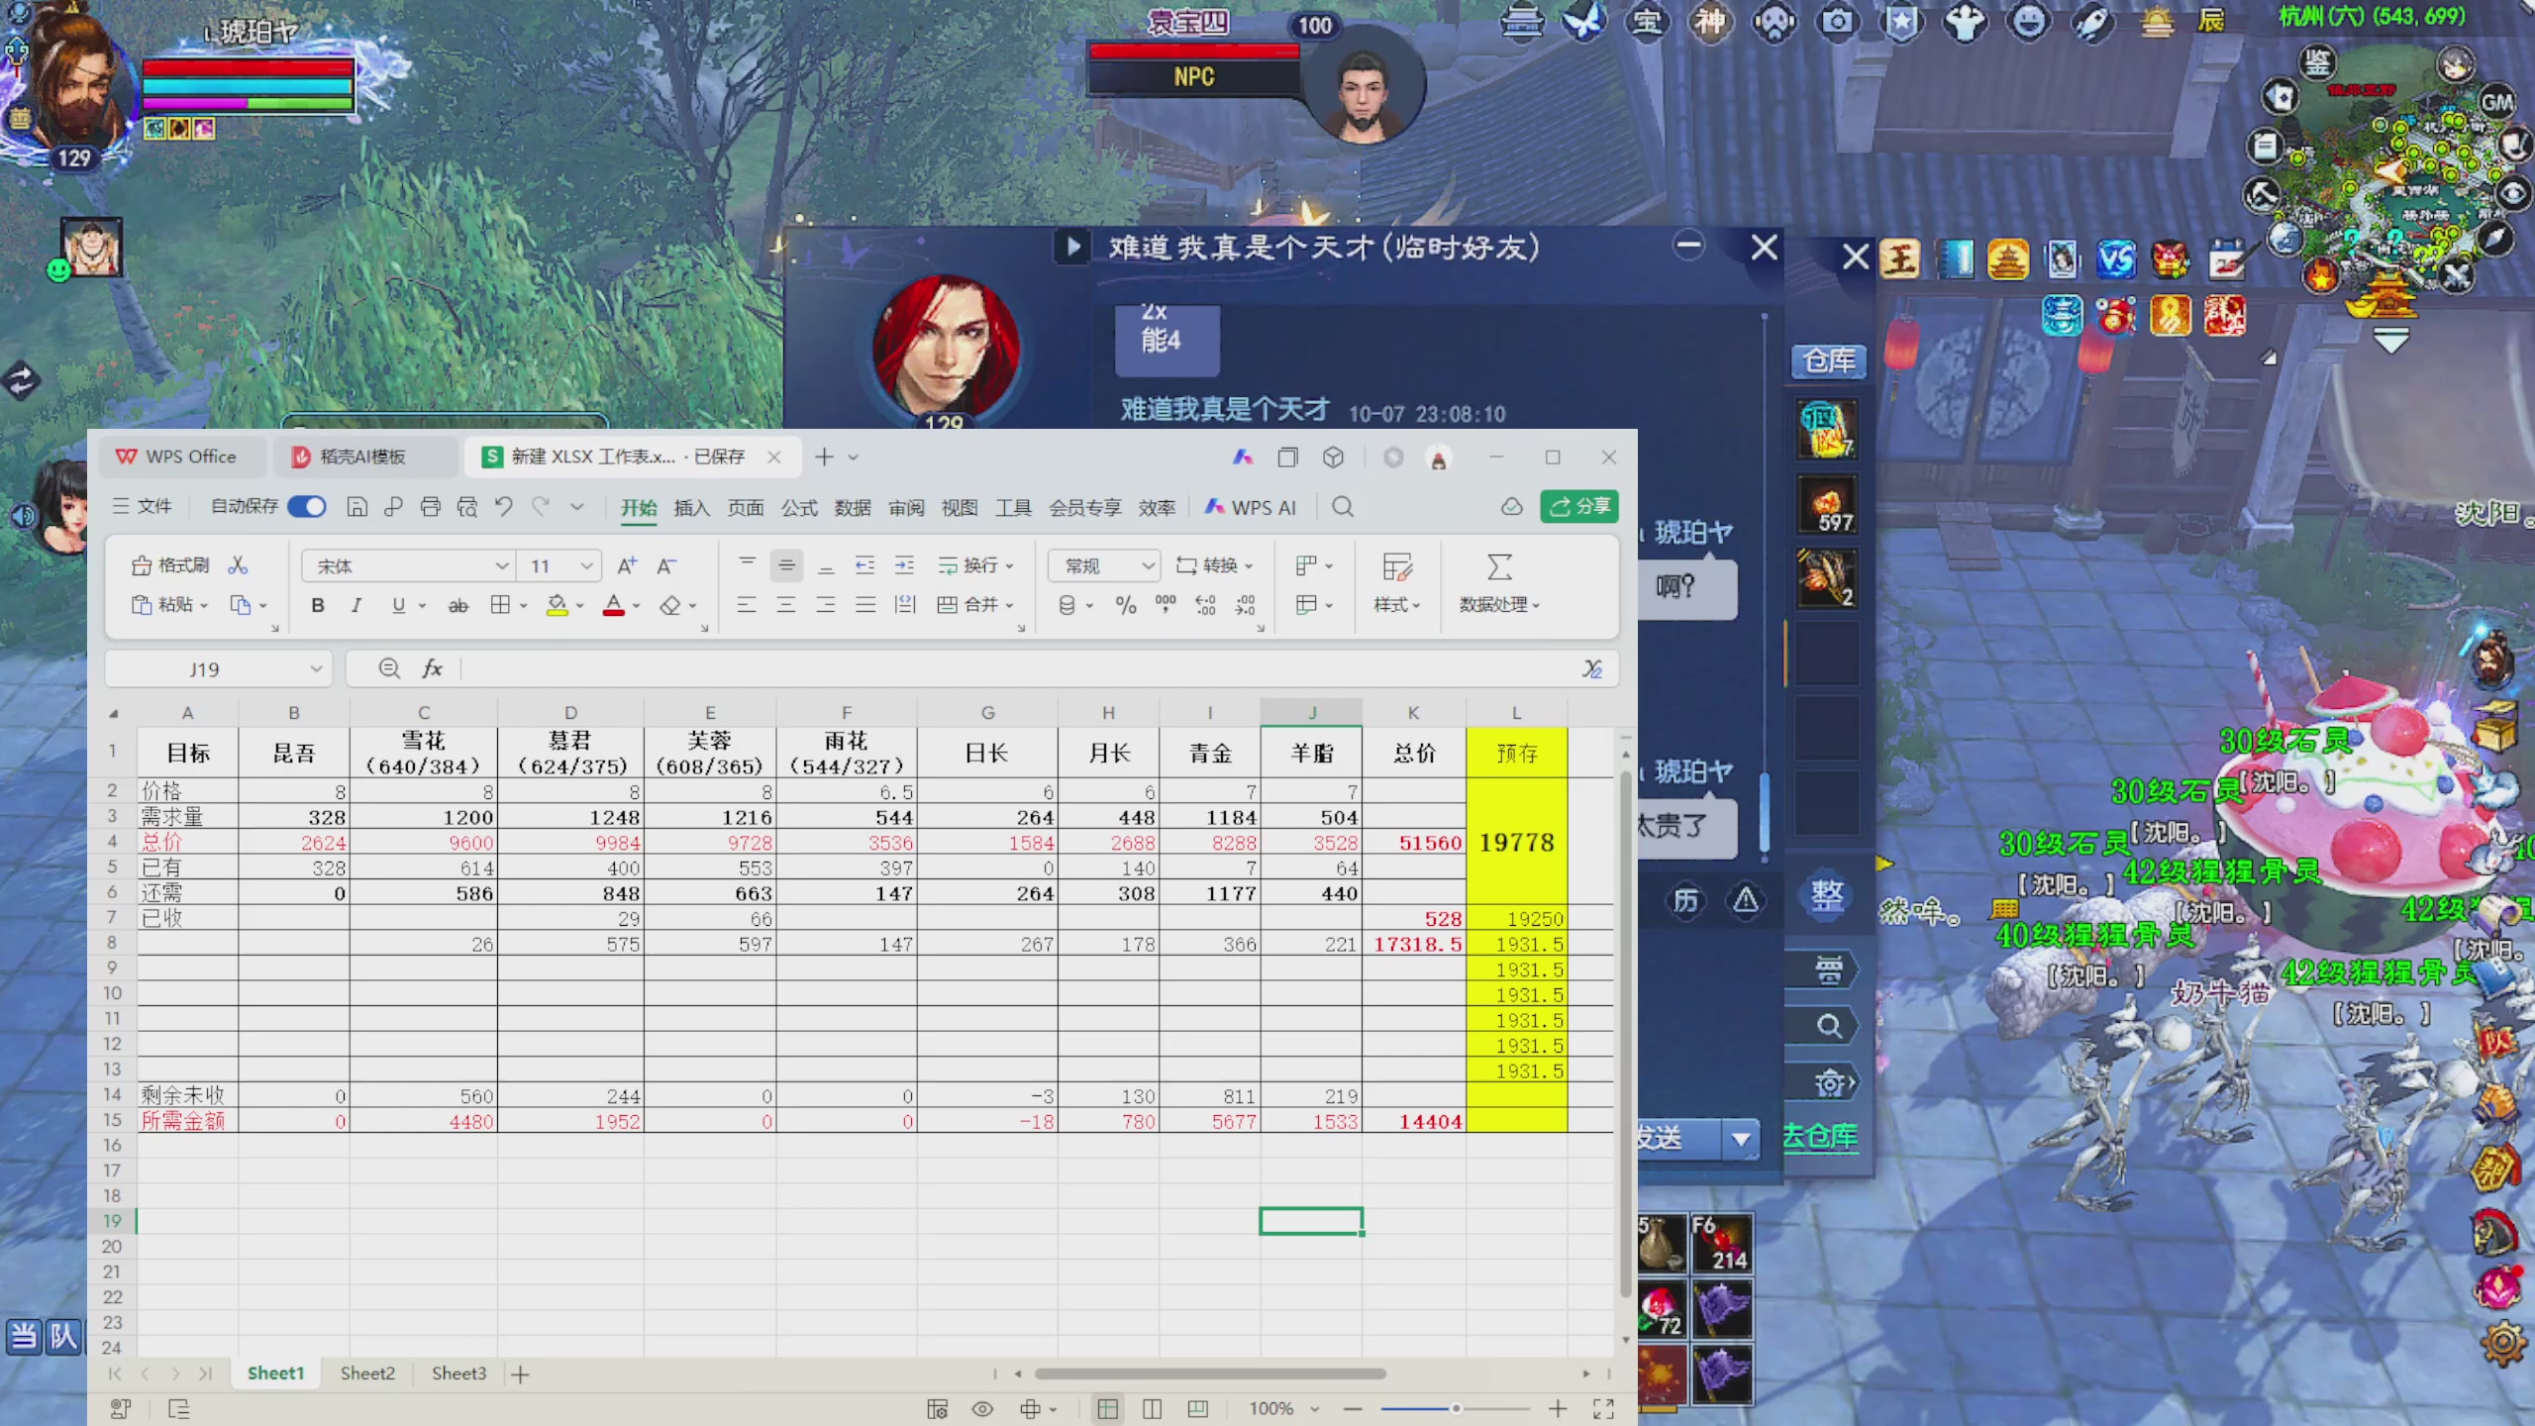Switch to normal grid view icon
2535x1426 pixels.
1107,1408
